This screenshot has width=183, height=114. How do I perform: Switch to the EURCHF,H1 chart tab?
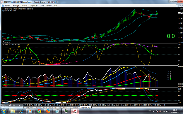[52, 108]
